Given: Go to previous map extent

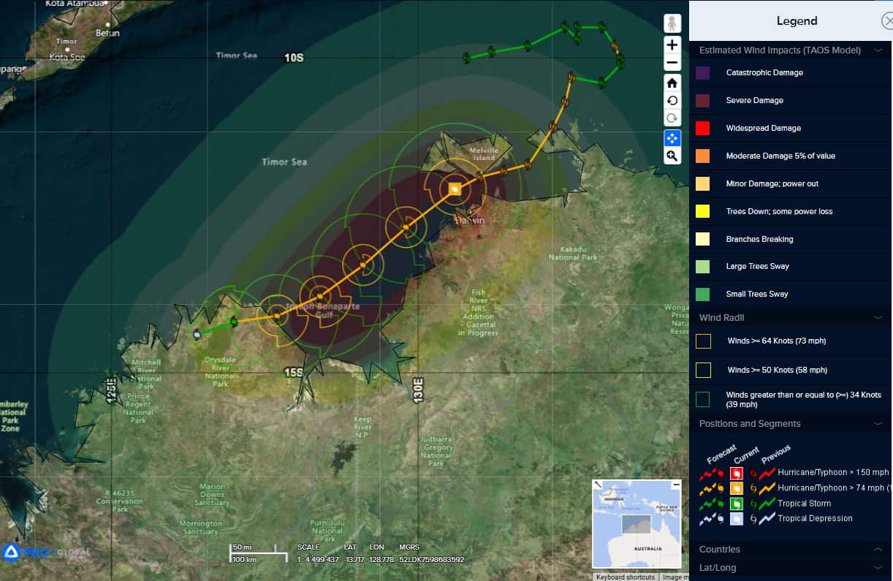Looking at the screenshot, I should tap(672, 101).
